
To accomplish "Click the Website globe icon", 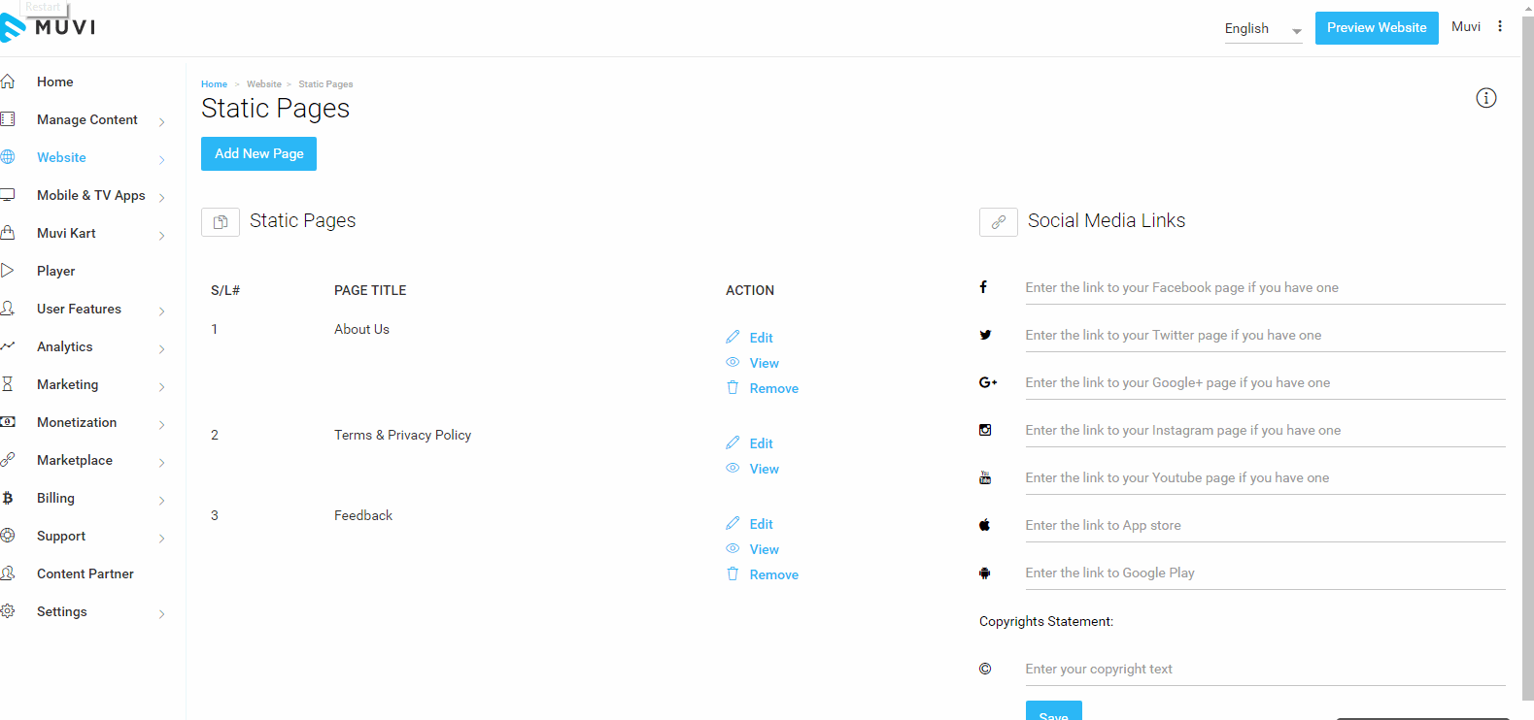I will click(x=8, y=157).
